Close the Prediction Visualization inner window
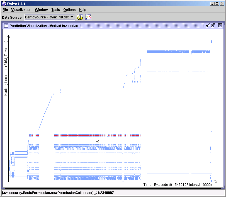 (x=220, y=26)
